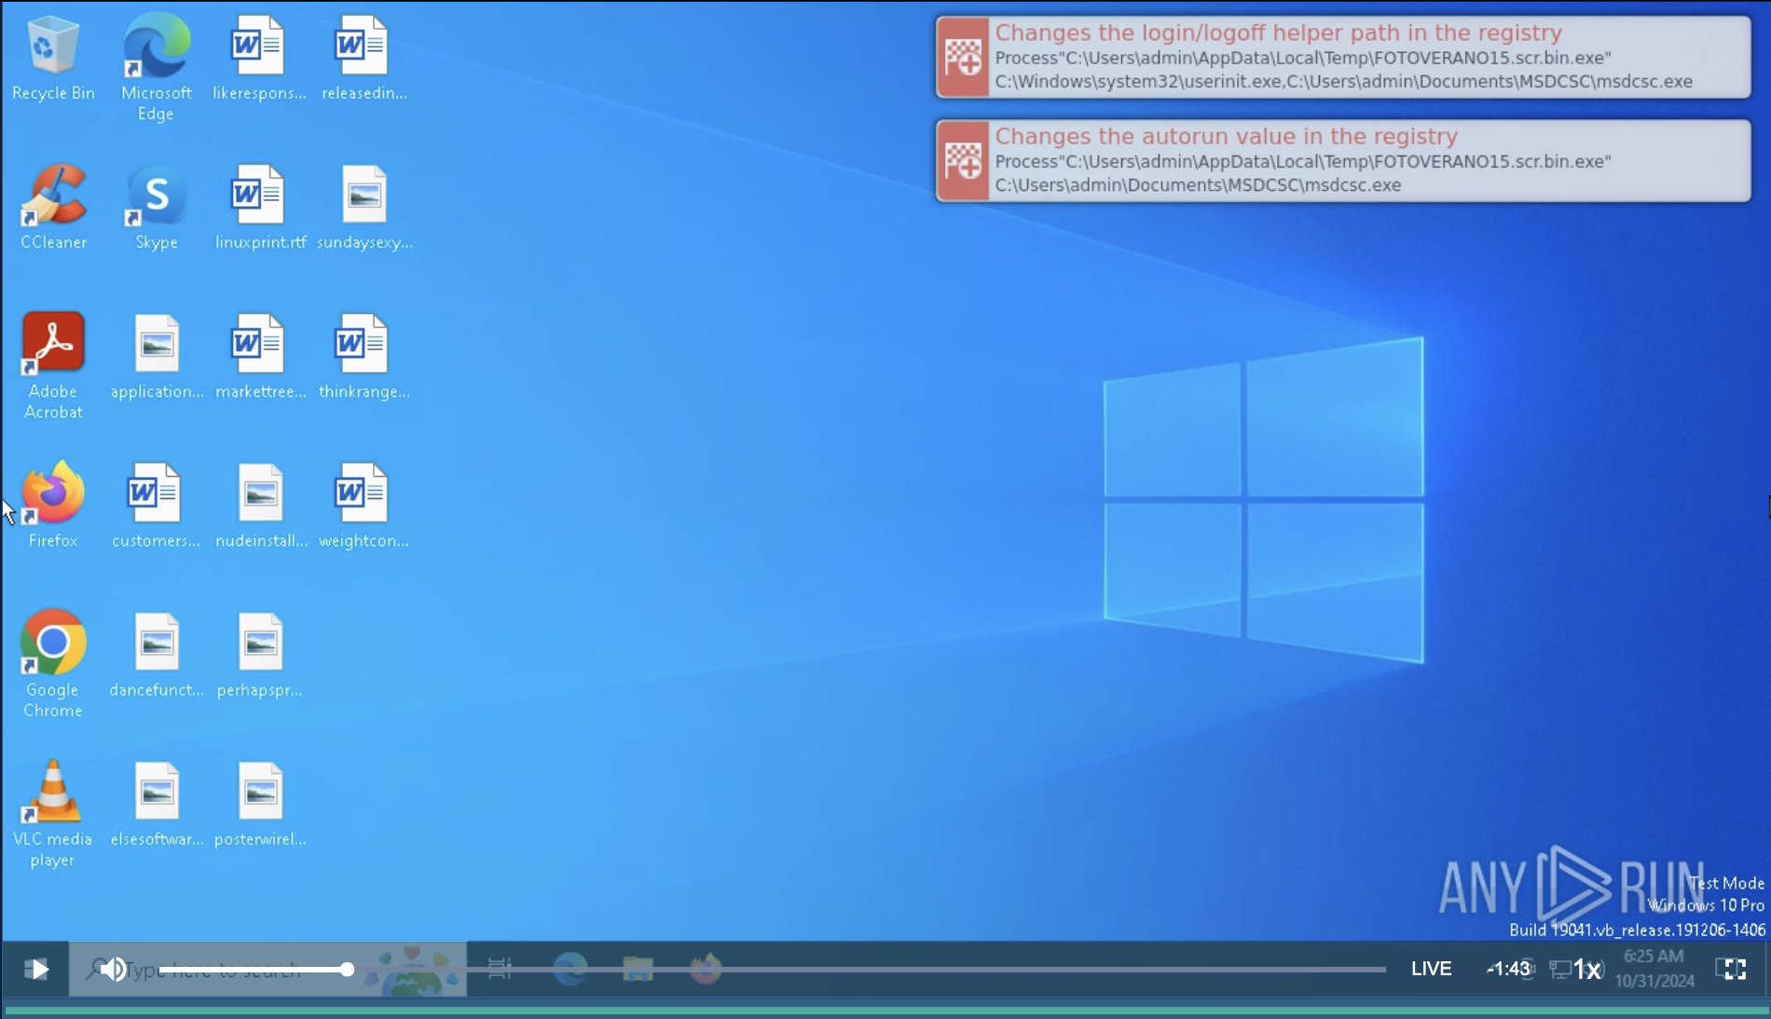
Task: Launch Microsoft Edge from the desktop
Action: (156, 58)
